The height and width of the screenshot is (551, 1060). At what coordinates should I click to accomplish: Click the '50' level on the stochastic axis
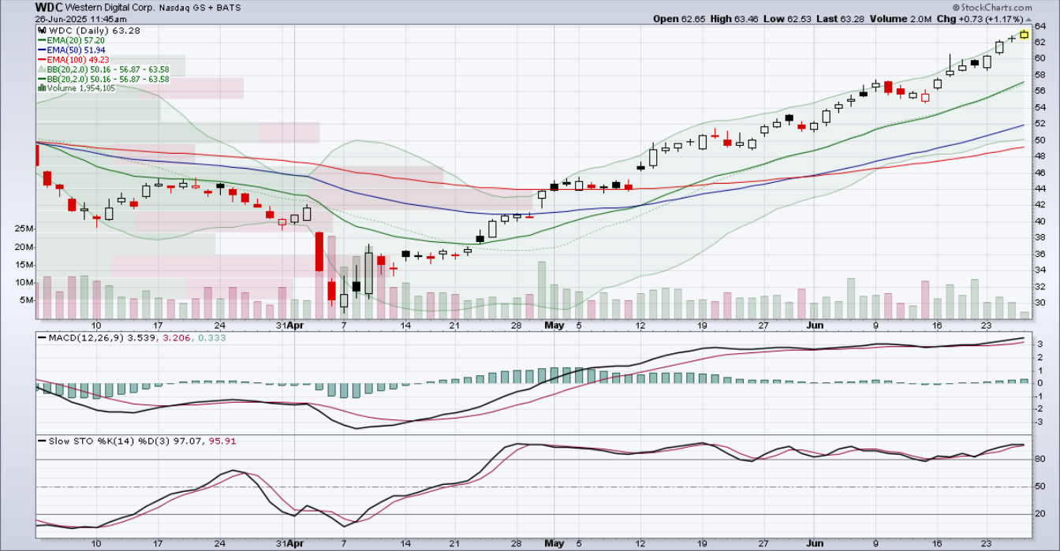(1041, 487)
